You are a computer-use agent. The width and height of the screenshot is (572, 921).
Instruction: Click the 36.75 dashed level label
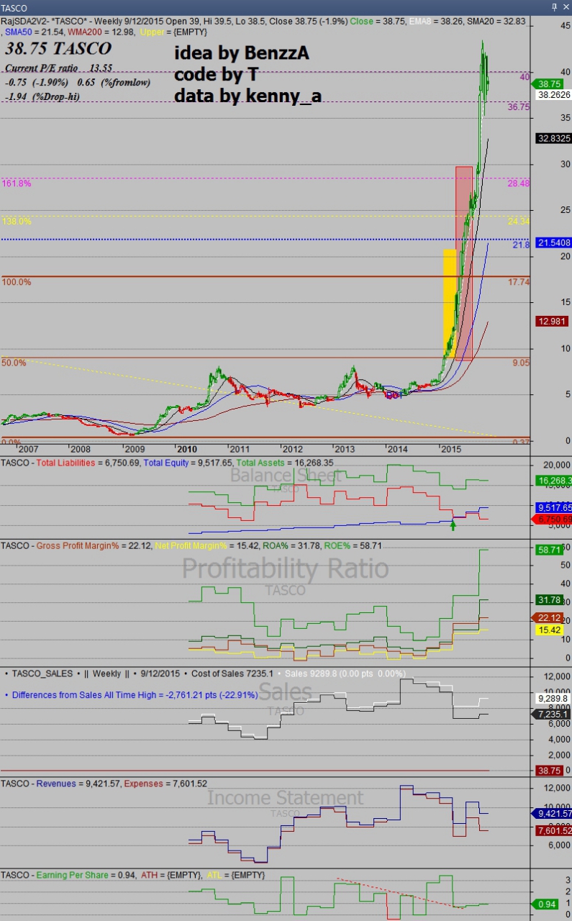click(x=518, y=106)
